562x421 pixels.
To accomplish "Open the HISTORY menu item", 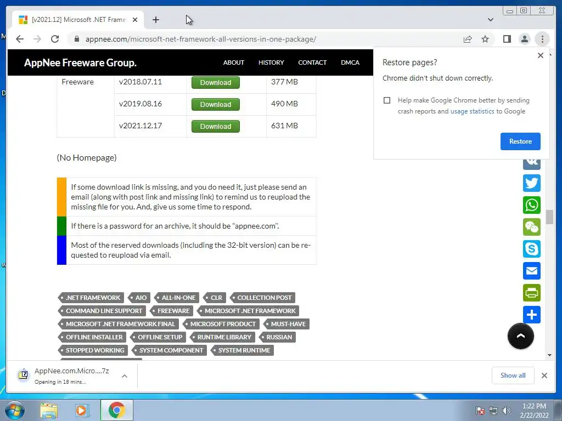I will pos(271,62).
